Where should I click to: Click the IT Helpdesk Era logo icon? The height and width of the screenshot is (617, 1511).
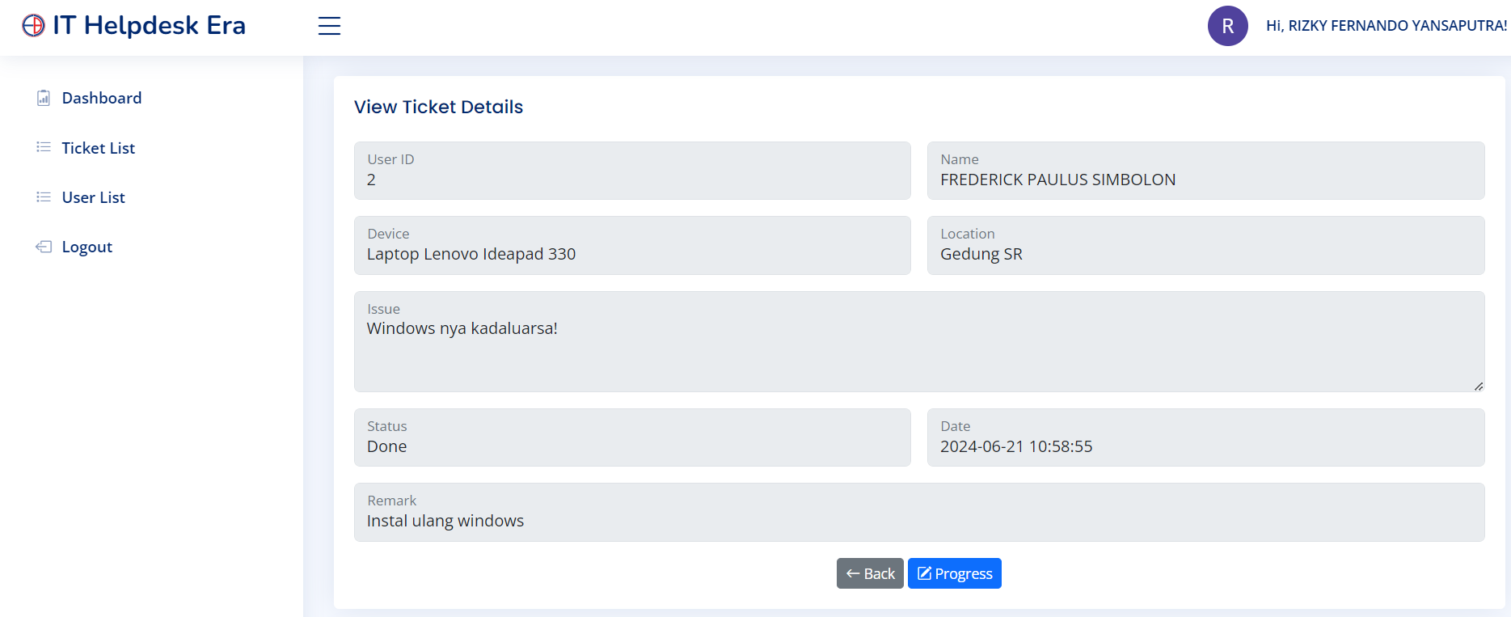point(33,26)
